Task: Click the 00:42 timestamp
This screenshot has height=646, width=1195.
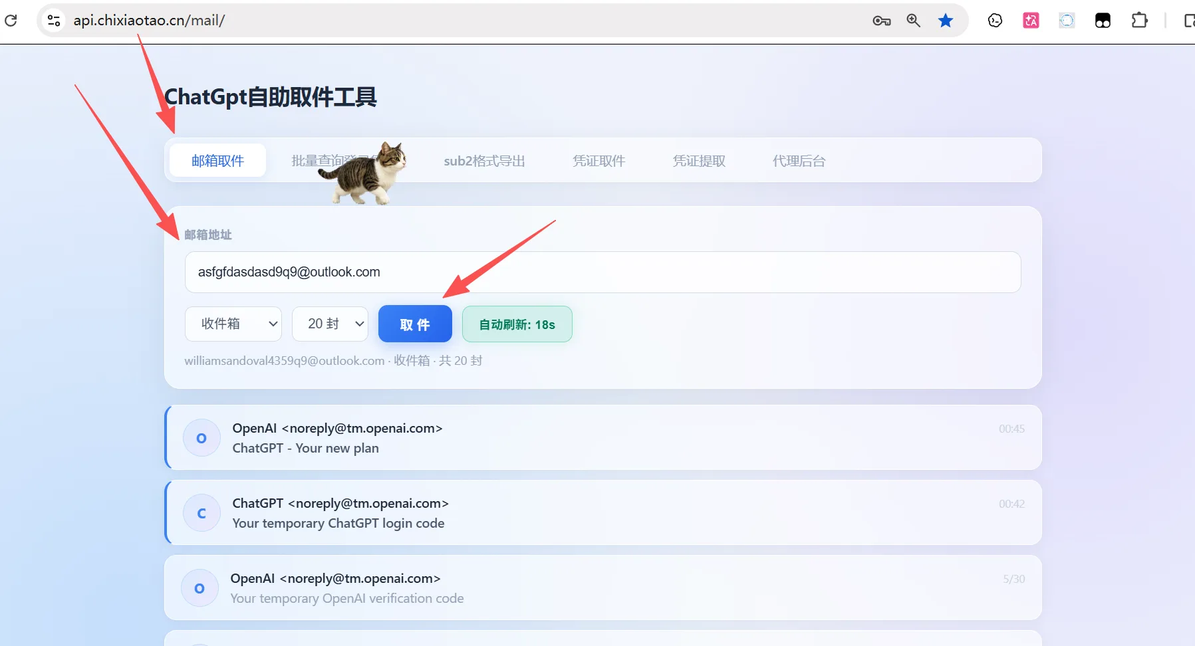Action: pyautogui.click(x=1011, y=504)
